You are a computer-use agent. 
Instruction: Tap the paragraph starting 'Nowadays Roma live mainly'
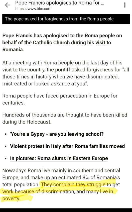(x=61, y=184)
